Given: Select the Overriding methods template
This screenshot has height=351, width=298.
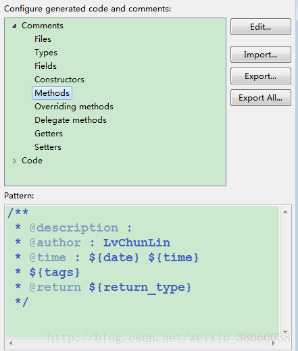Looking at the screenshot, I should coord(74,107).
